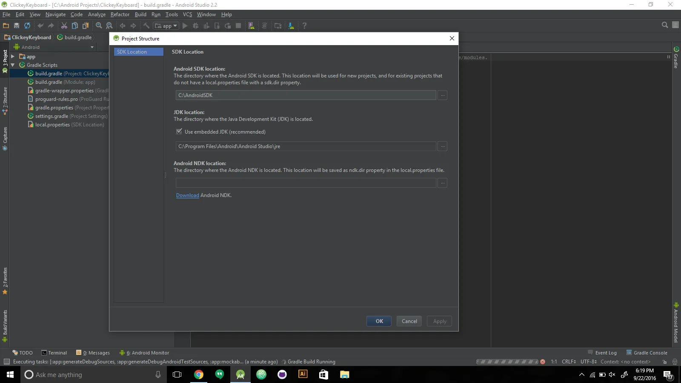Open the File menu
The width and height of the screenshot is (681, 383).
pyautogui.click(x=6, y=14)
